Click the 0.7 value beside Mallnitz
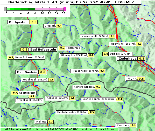This screenshot has height=131, width=155. [x=51, y=122]
